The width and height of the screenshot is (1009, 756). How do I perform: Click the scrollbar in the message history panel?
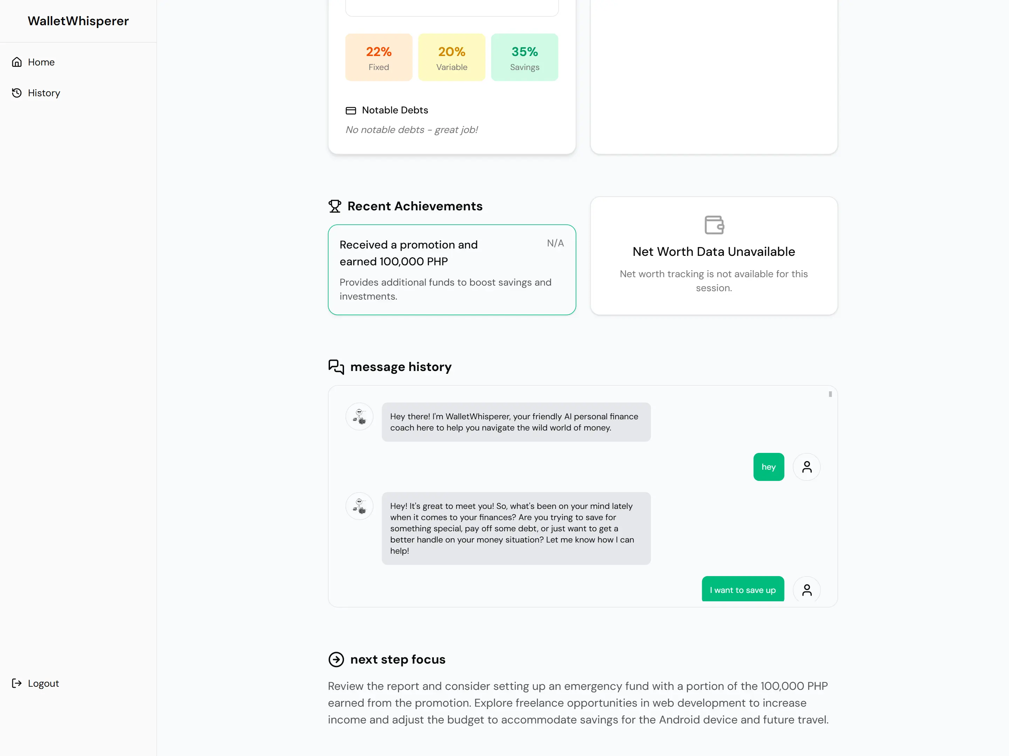pos(830,395)
